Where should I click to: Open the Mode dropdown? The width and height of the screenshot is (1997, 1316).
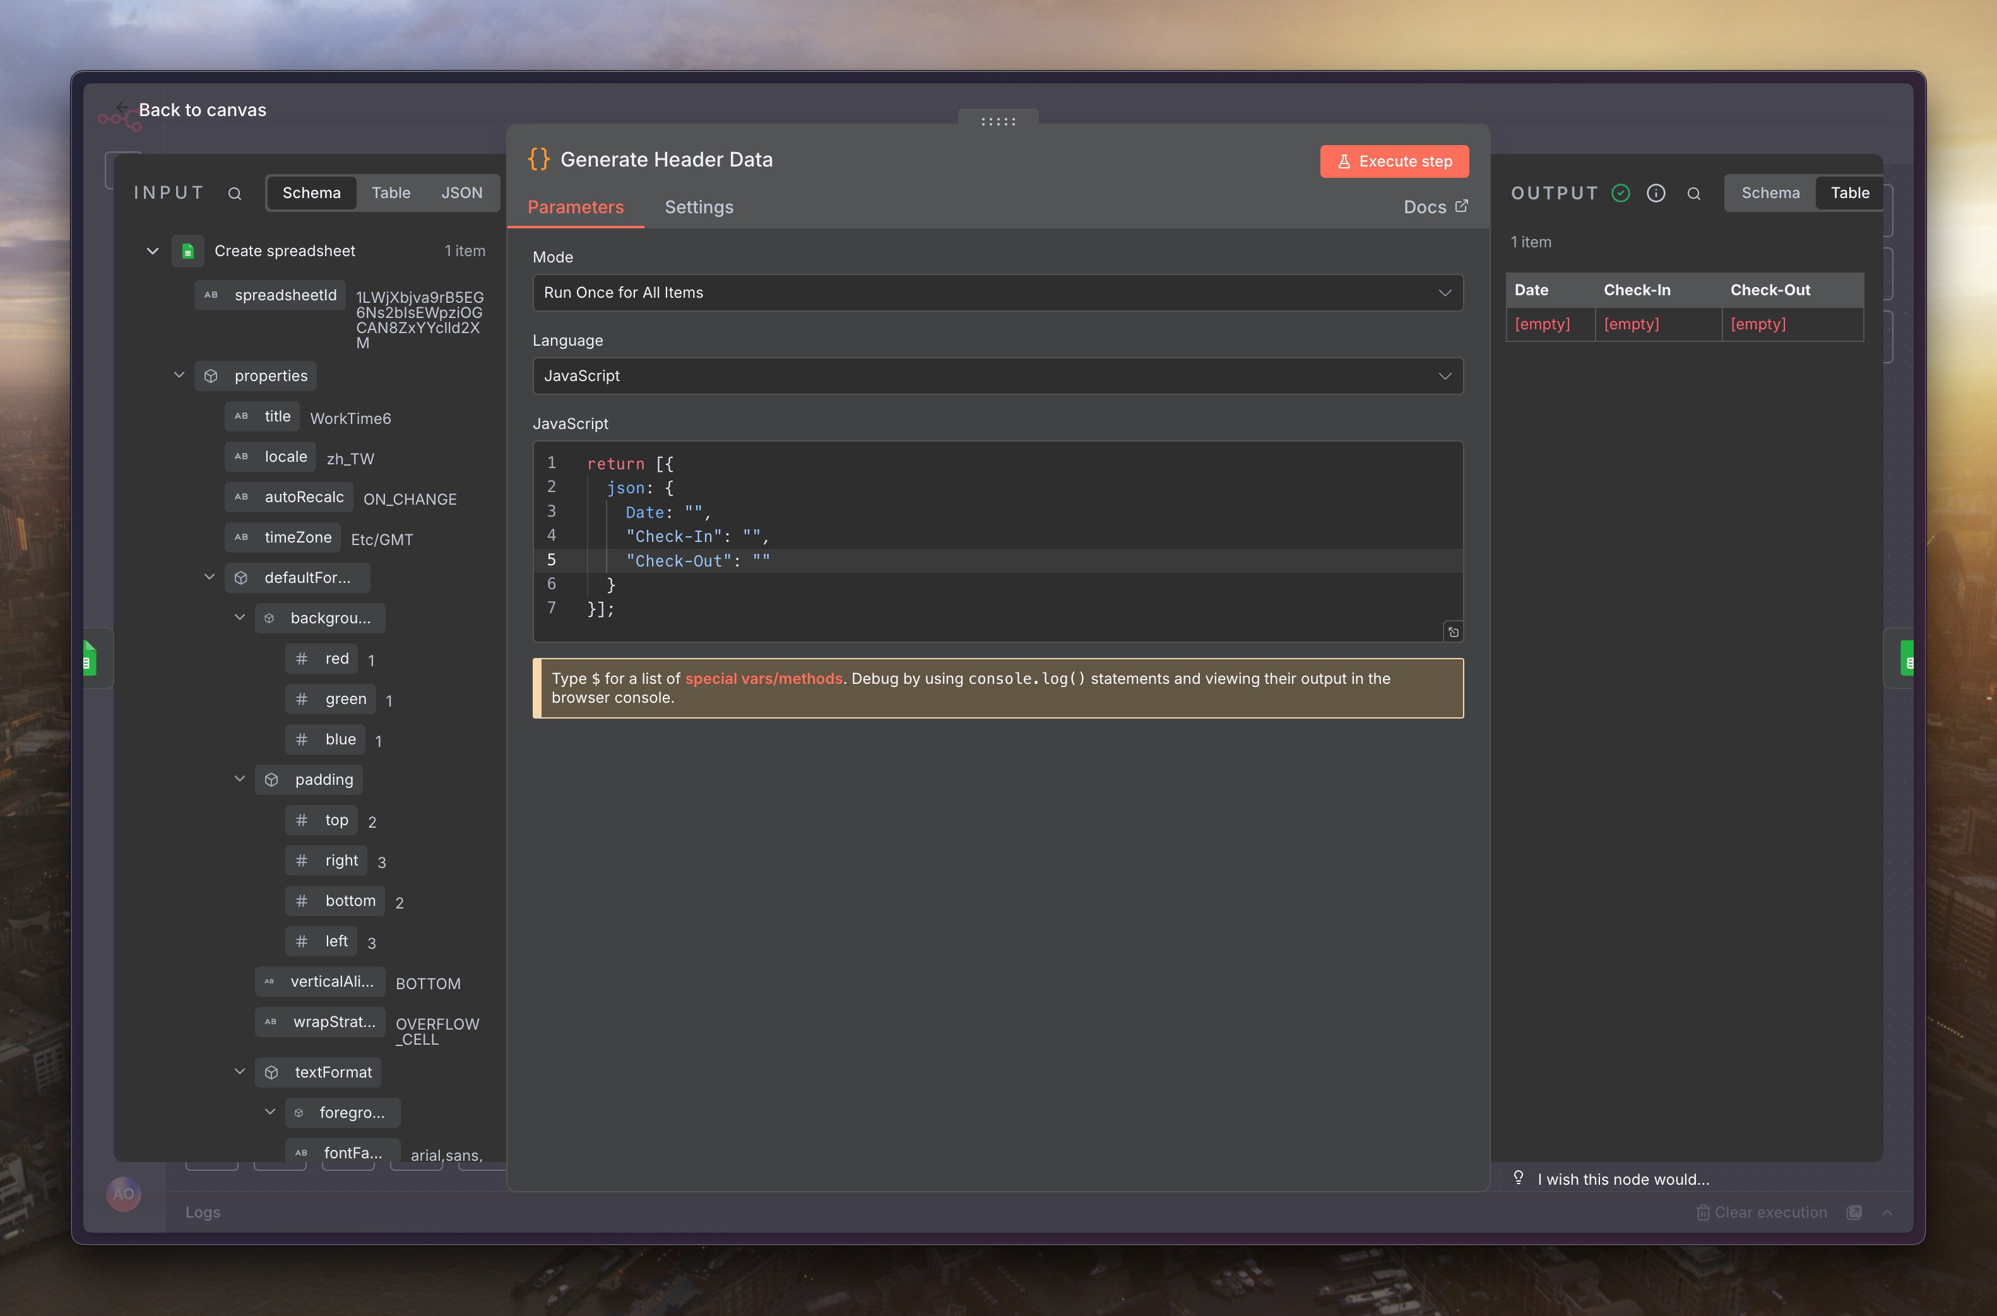[997, 293]
